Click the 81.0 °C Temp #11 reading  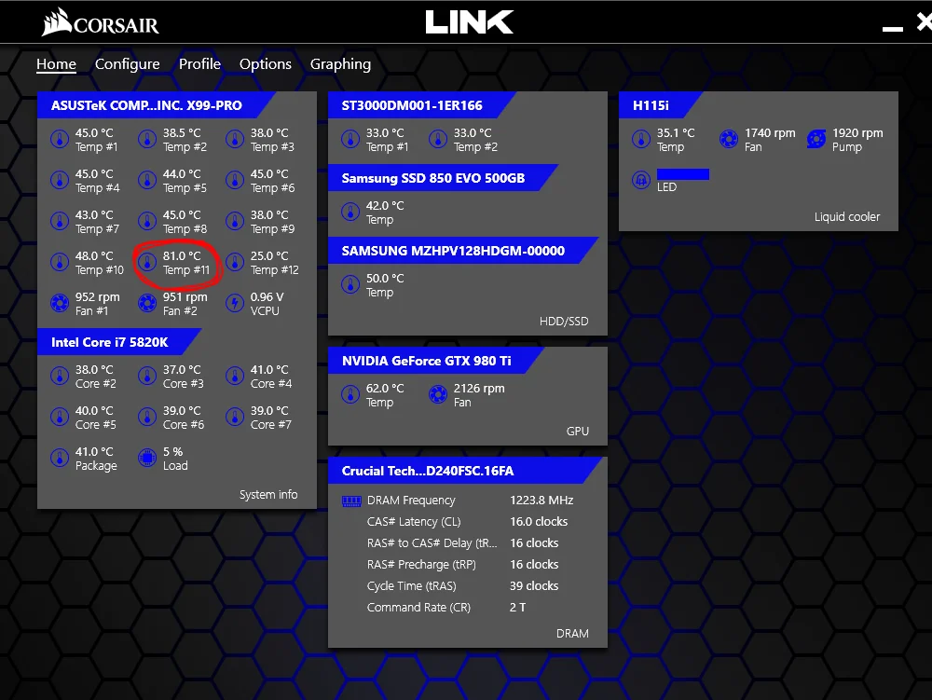pyautogui.click(x=186, y=263)
